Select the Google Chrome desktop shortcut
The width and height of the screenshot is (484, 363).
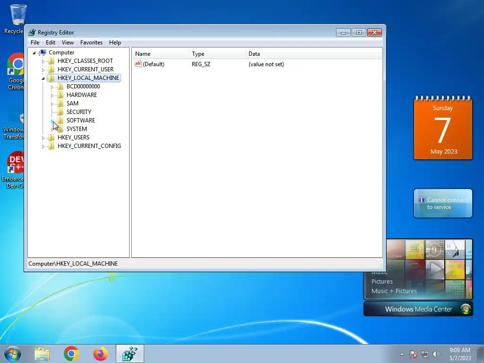16,72
